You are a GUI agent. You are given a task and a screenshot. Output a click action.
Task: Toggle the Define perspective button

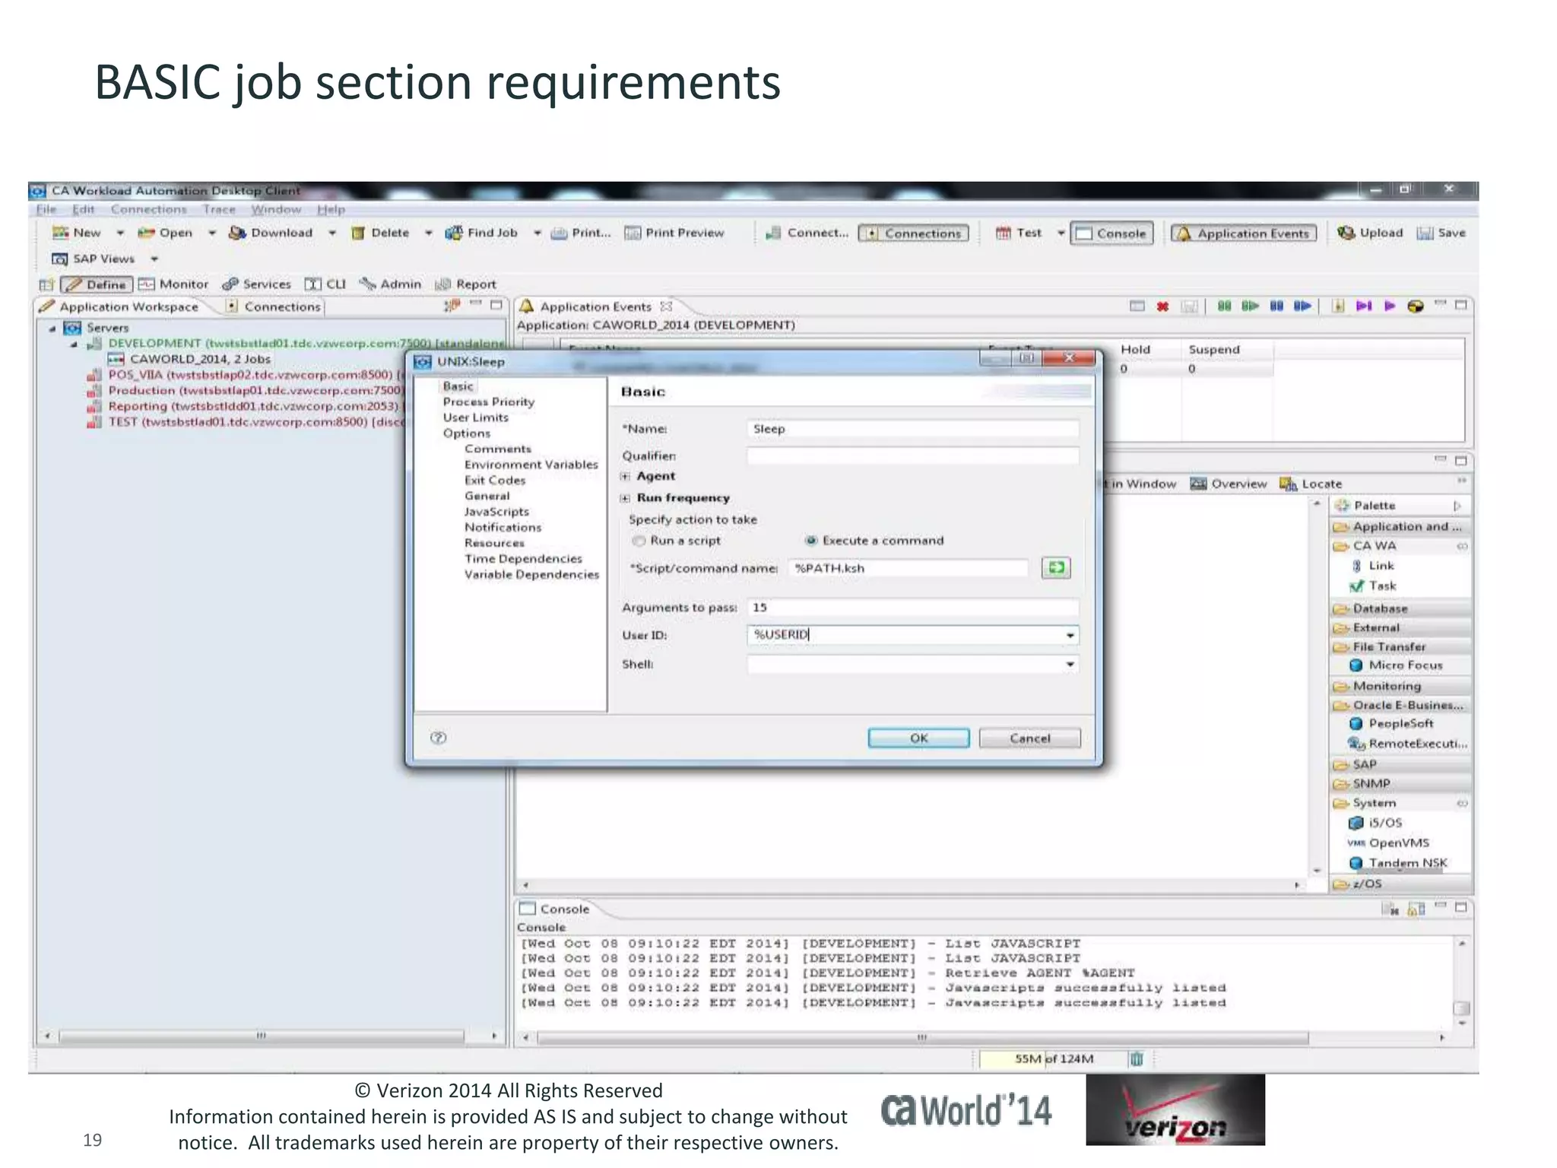click(x=97, y=284)
